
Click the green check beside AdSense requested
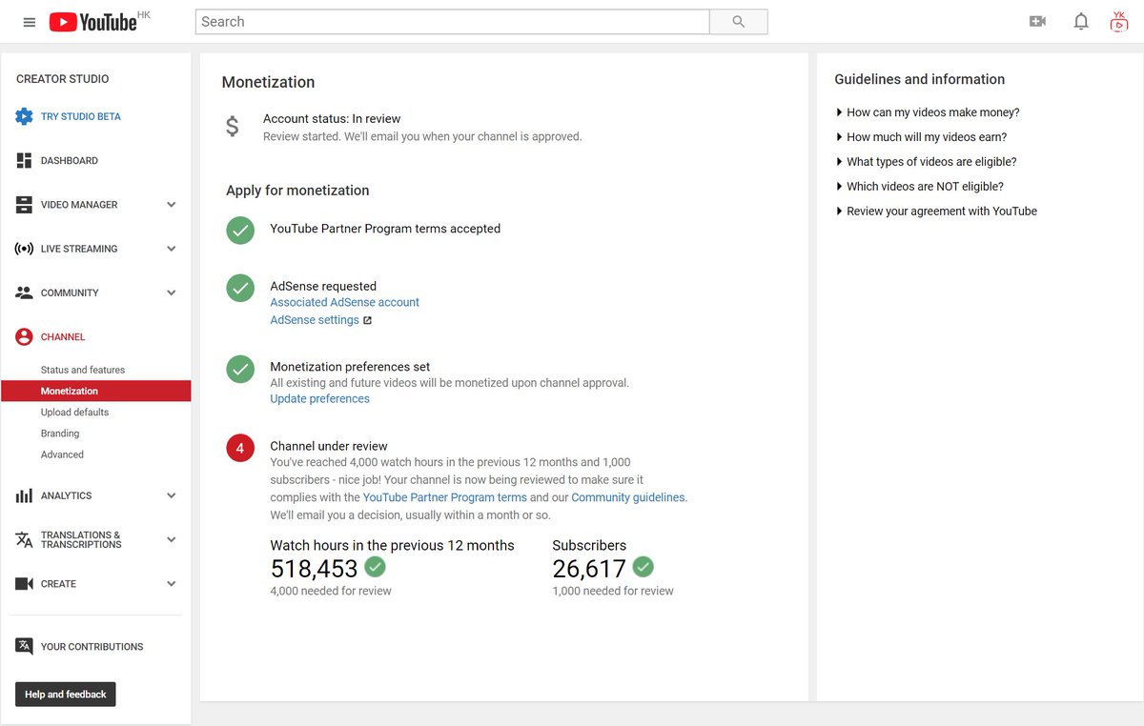(240, 288)
